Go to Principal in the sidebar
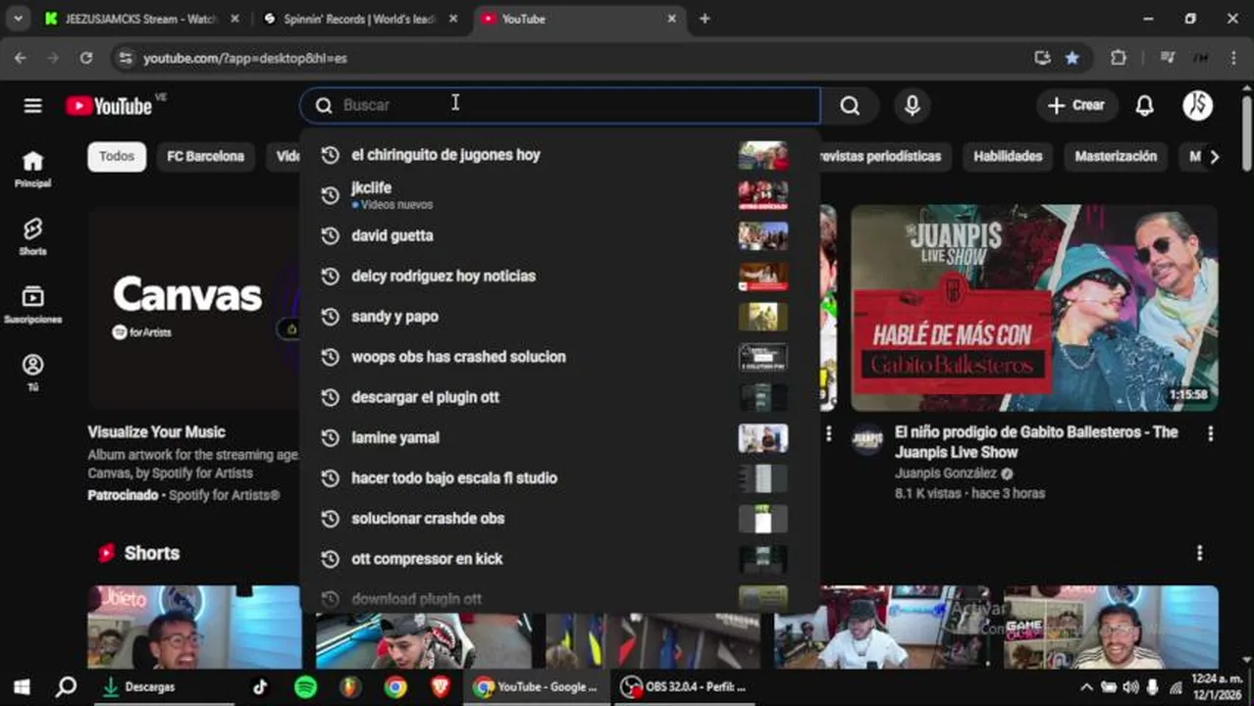 coord(32,169)
